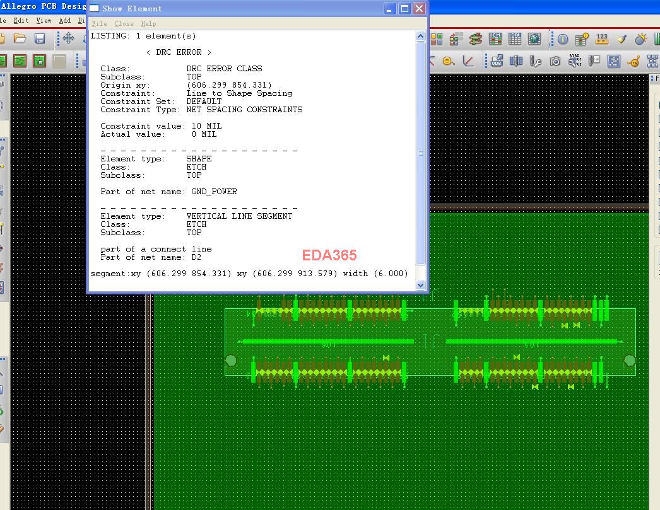The height and width of the screenshot is (510, 660).
Task: Open the Add menu in Allegro
Action: click(x=64, y=20)
